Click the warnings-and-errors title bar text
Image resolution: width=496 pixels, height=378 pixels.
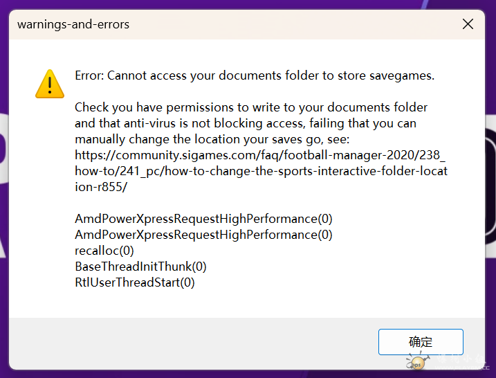coord(73,24)
